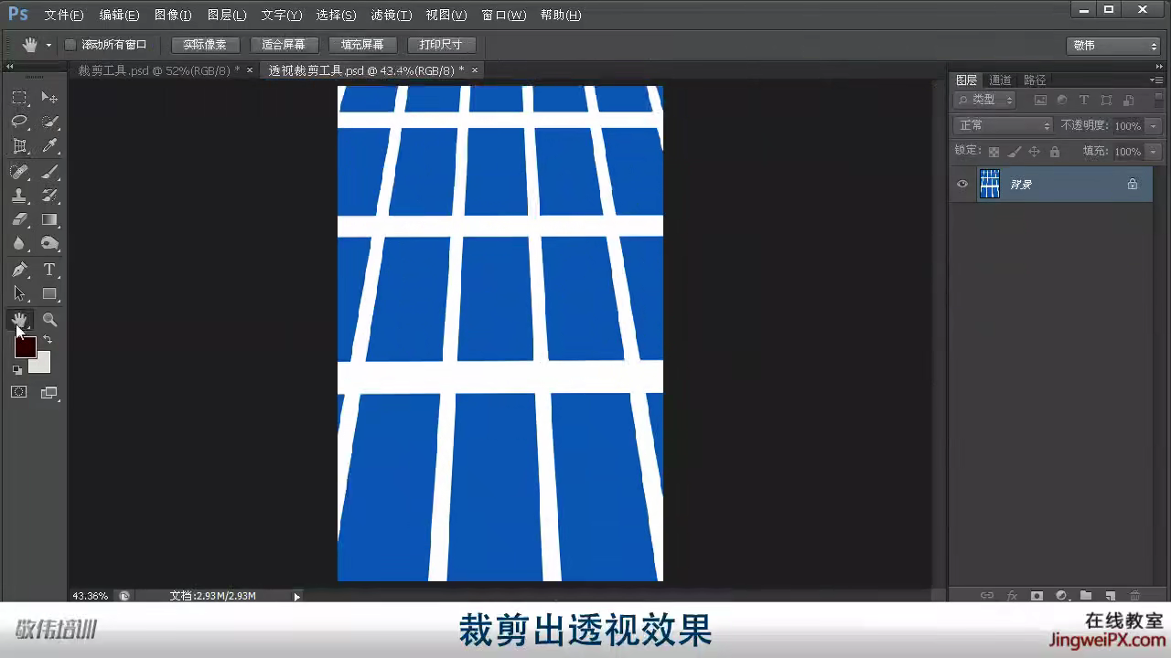Expand the status bar info arrow
This screenshot has width=1171, height=658.
click(x=296, y=596)
